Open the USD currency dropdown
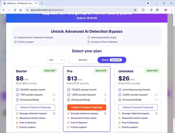This screenshot has width=175, height=133. (56, 60)
